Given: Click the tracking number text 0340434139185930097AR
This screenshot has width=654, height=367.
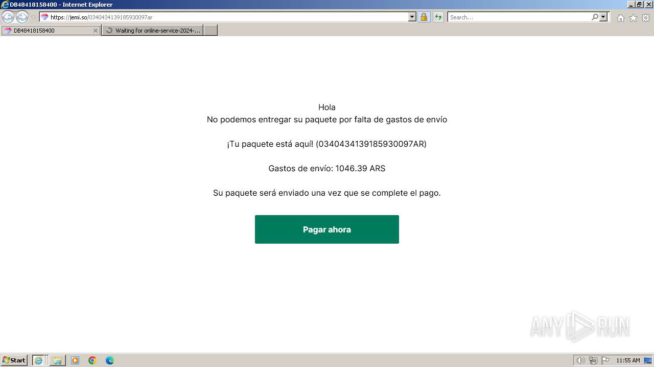Looking at the screenshot, I should coord(371,144).
